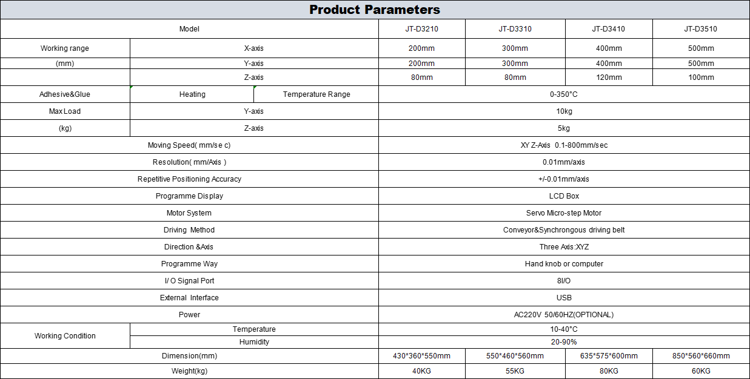Screen dimensions: 750x379
Task: Select the Adhesive&Glue label cell
Action: click(x=65, y=94)
